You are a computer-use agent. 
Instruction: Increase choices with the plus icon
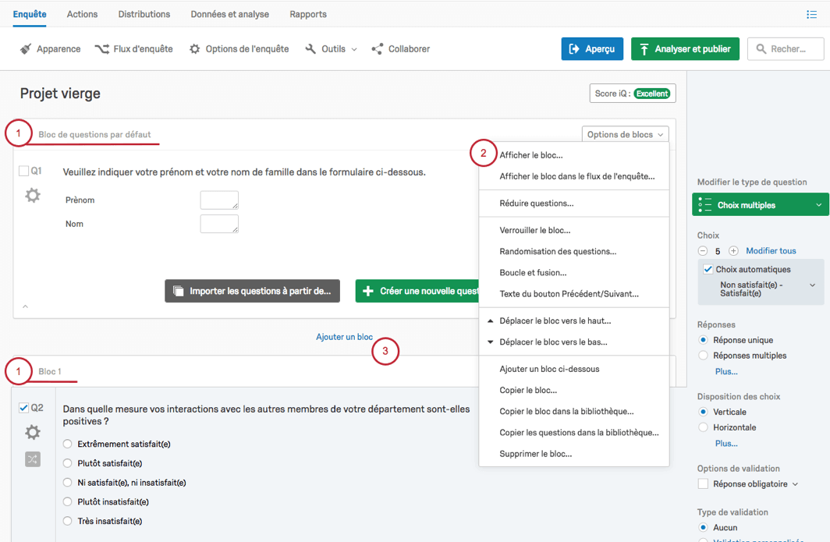(733, 251)
